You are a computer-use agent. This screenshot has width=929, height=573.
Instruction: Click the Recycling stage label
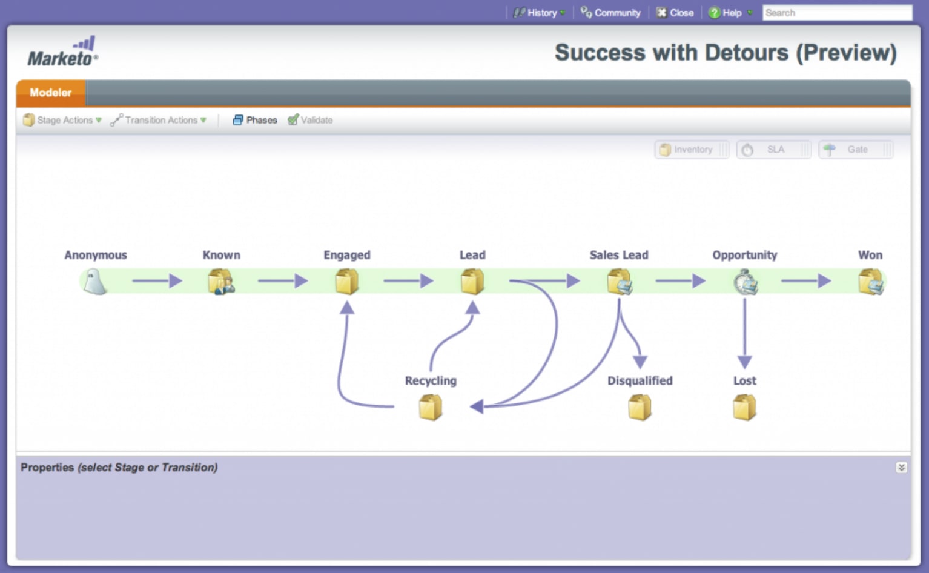coord(431,380)
